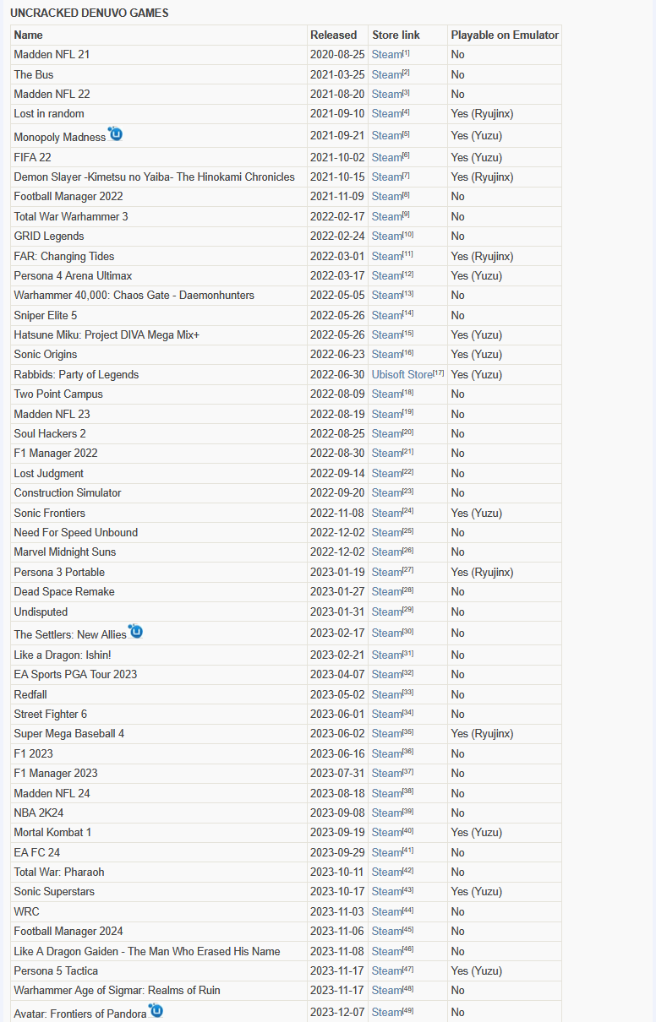Click the 2023-12-07 release date cell
Screen dimensions: 656x1022
(337, 1013)
